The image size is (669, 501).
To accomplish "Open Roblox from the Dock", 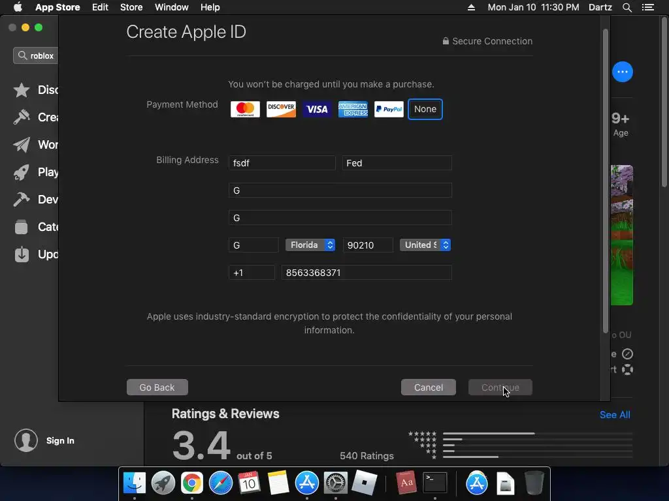I will coord(365,483).
